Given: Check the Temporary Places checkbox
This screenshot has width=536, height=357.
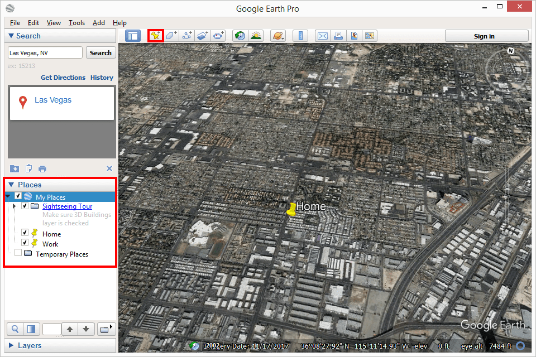Looking at the screenshot, I should point(18,253).
